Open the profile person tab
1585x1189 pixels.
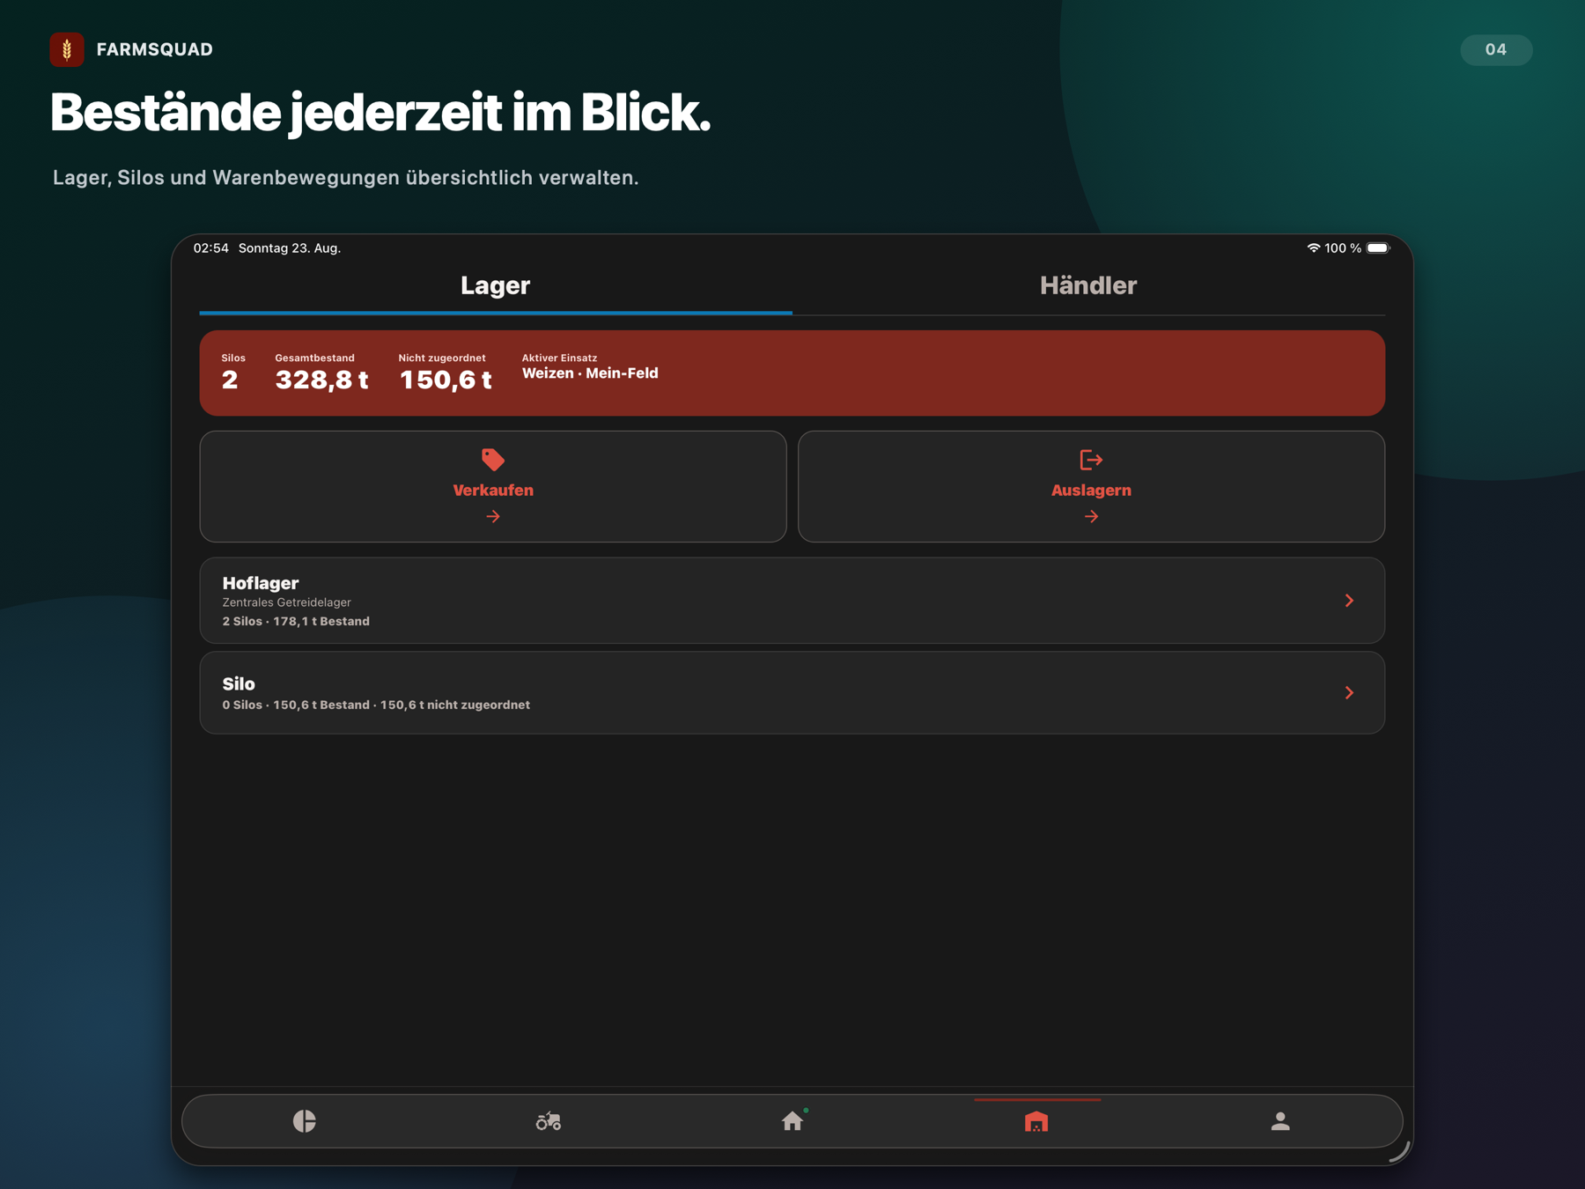pyautogui.click(x=1280, y=1120)
